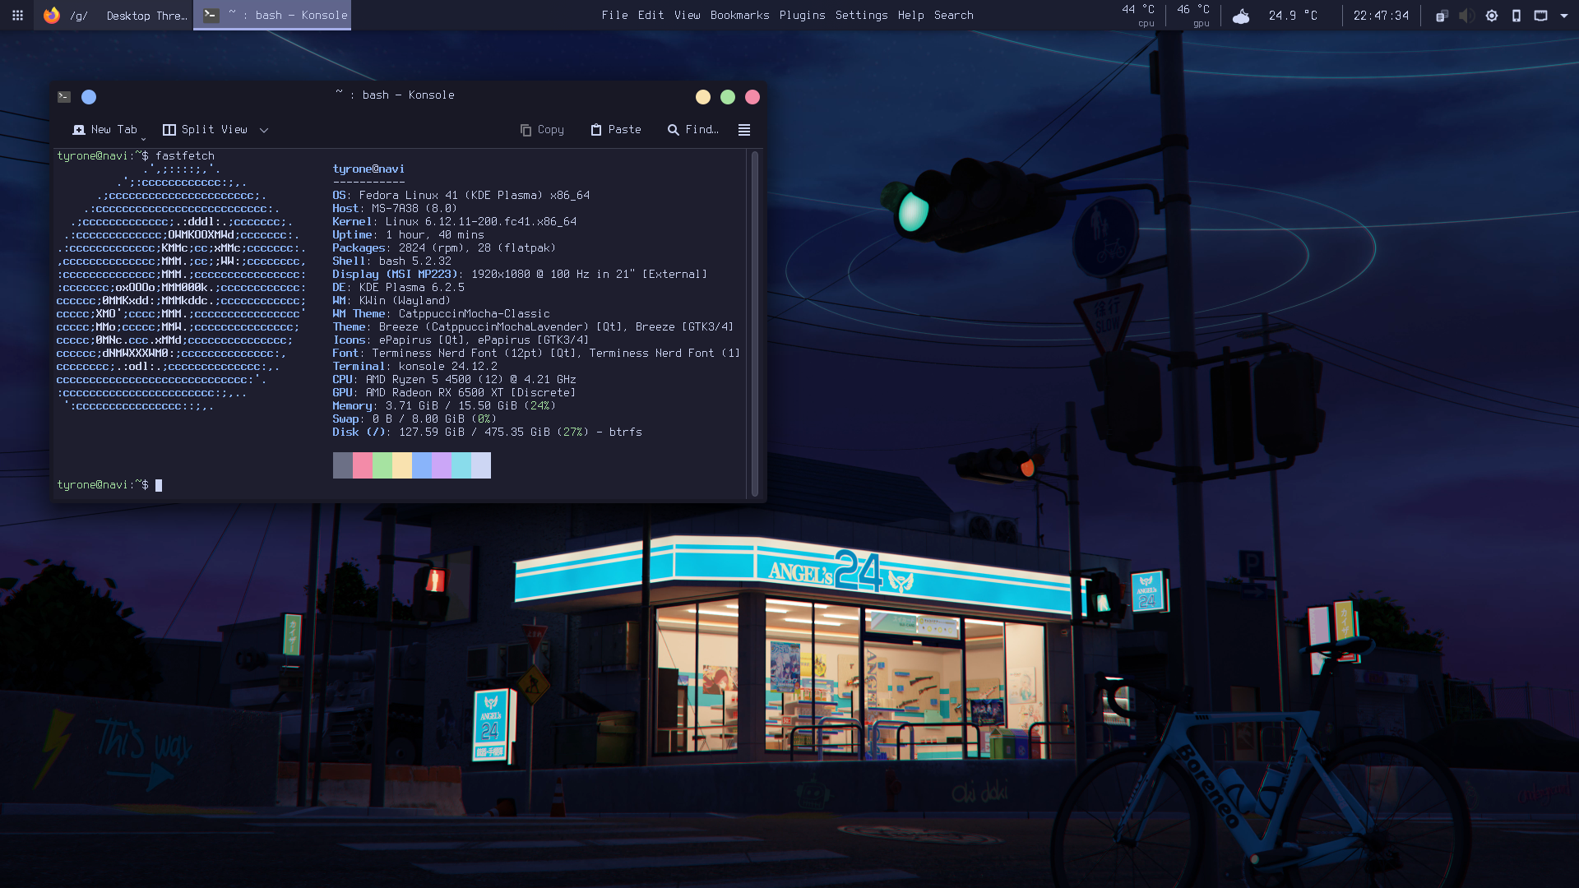This screenshot has height=888, width=1579.
Task: Click the 'CPU: AMD Ryzen 5 4500' line
Action: [x=455, y=380]
